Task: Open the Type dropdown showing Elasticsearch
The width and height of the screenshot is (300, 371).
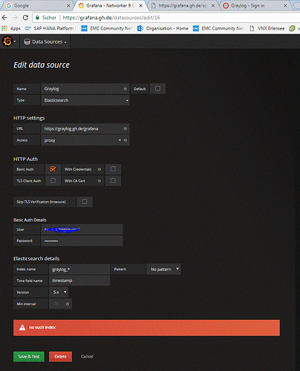Action: (85, 100)
